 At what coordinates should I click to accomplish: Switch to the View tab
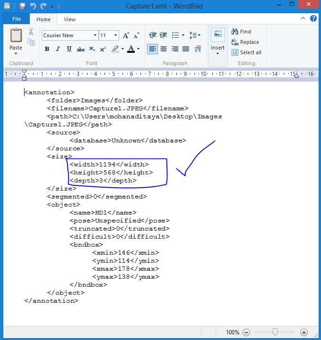coord(70,19)
